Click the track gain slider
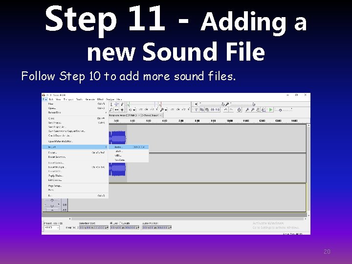This screenshot has width=352, height=264. coord(52,200)
